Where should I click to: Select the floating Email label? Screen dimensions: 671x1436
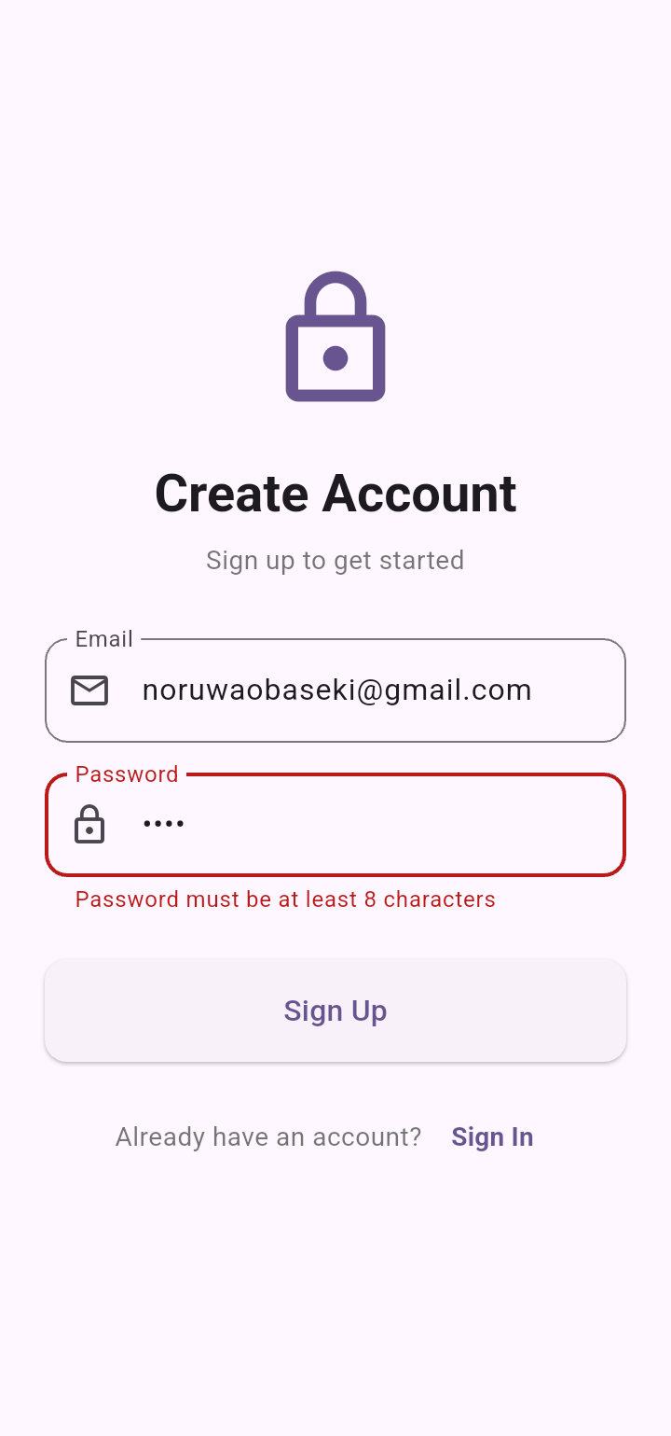click(x=103, y=639)
